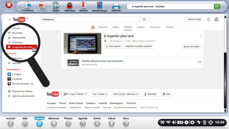
Task: Open the Marque-pages icon
Action: tap(100, 5)
